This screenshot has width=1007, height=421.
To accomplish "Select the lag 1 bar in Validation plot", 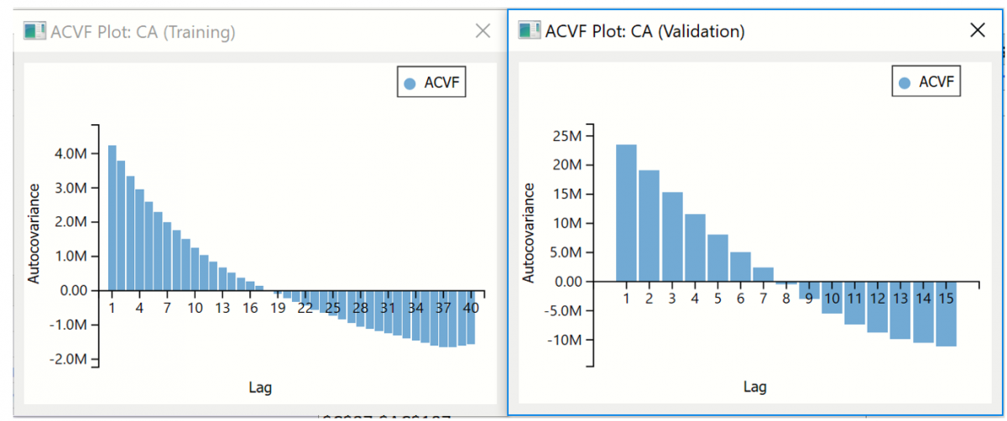I will [626, 212].
